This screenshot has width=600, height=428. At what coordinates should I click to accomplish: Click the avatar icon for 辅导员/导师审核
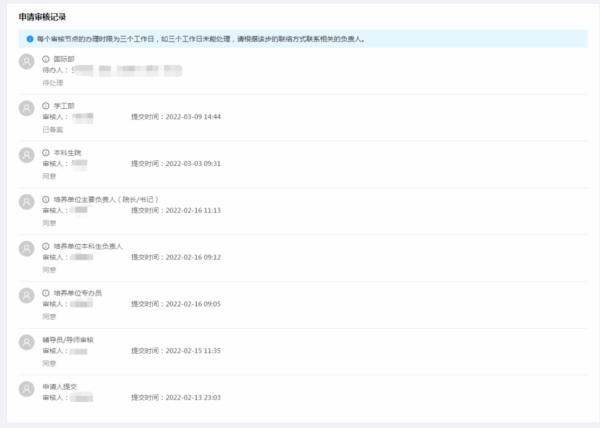27,343
